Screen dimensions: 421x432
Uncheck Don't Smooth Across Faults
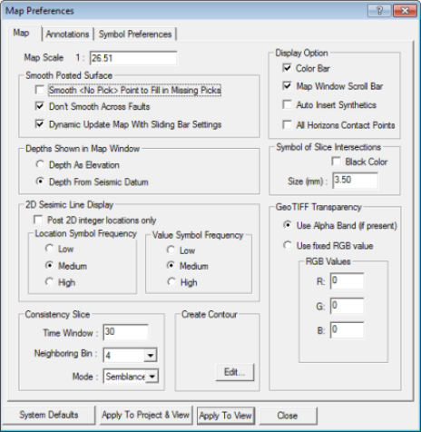point(40,106)
